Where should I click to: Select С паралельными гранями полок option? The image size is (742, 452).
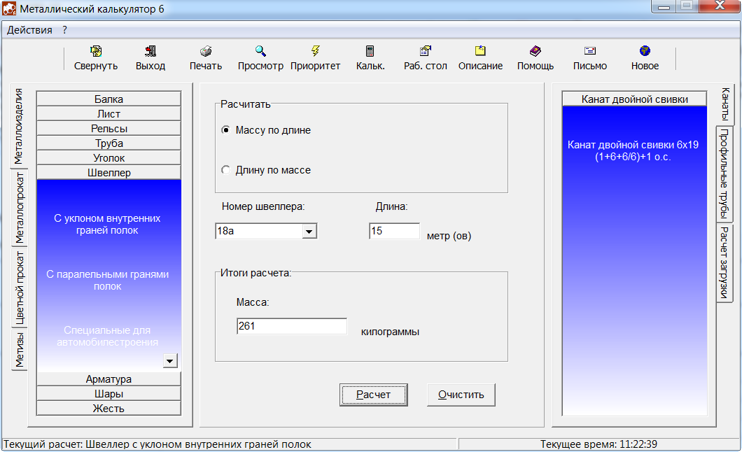coord(108,281)
